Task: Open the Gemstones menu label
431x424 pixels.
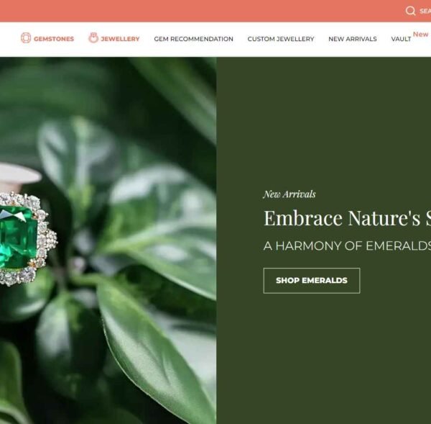Action: tap(54, 39)
